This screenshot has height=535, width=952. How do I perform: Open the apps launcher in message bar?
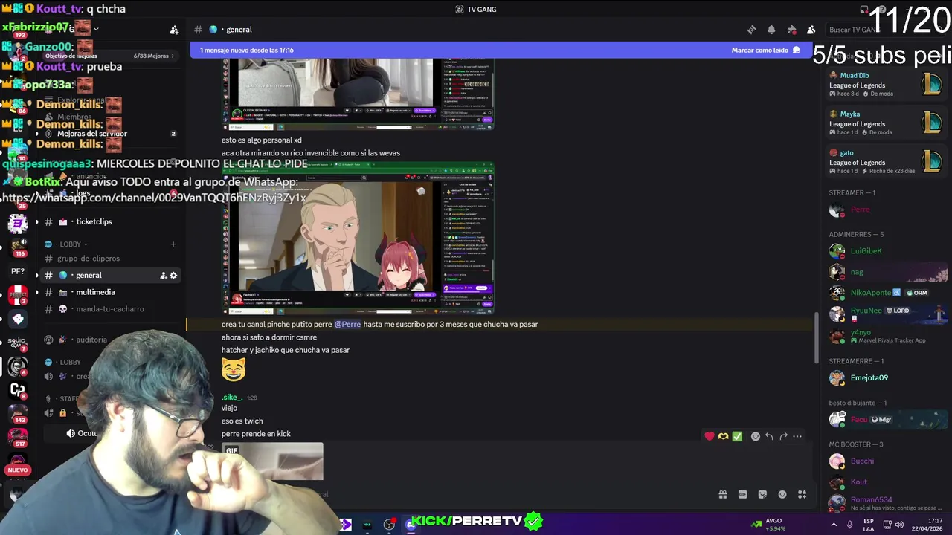[x=803, y=494]
